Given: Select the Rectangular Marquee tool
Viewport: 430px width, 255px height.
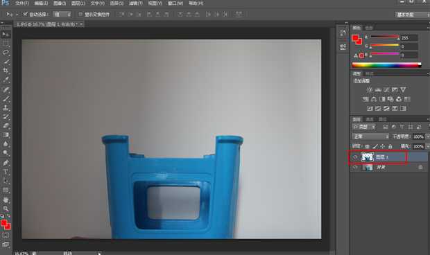Looking at the screenshot, I should (x=6, y=43).
